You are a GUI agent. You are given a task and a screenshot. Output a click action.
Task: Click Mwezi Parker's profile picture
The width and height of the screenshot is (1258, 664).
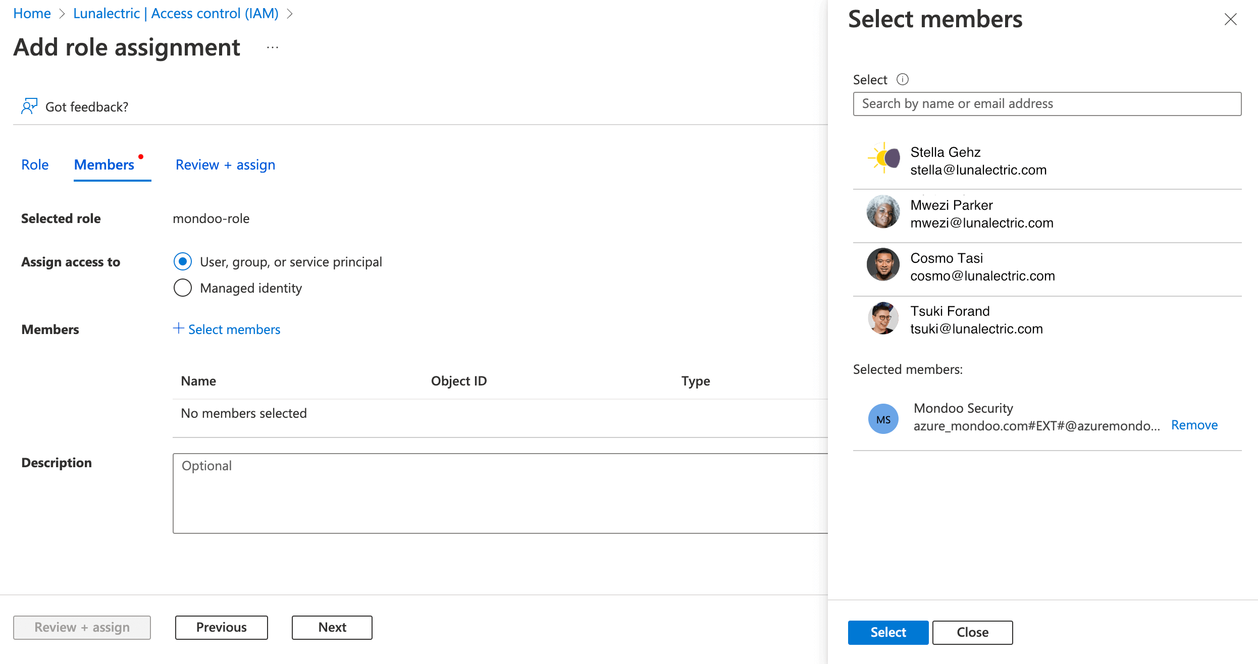click(883, 211)
